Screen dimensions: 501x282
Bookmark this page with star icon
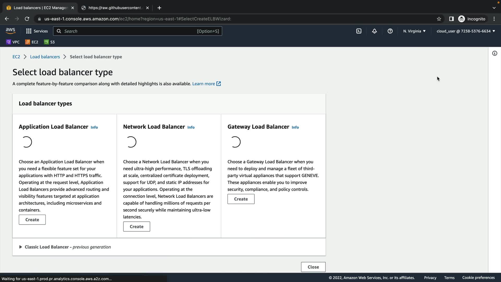click(x=439, y=19)
